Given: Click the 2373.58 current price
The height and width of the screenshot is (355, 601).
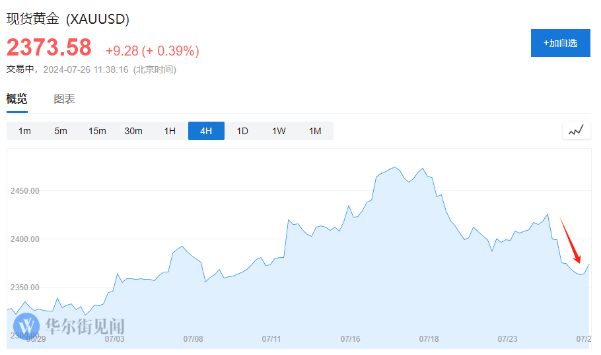Looking at the screenshot, I should click(x=49, y=48).
